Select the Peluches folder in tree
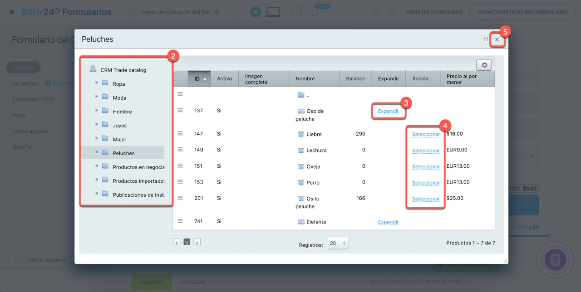581x292 pixels. click(x=123, y=153)
